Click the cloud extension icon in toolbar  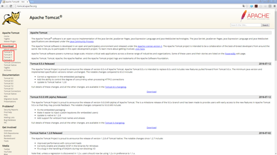tap(261, 6)
